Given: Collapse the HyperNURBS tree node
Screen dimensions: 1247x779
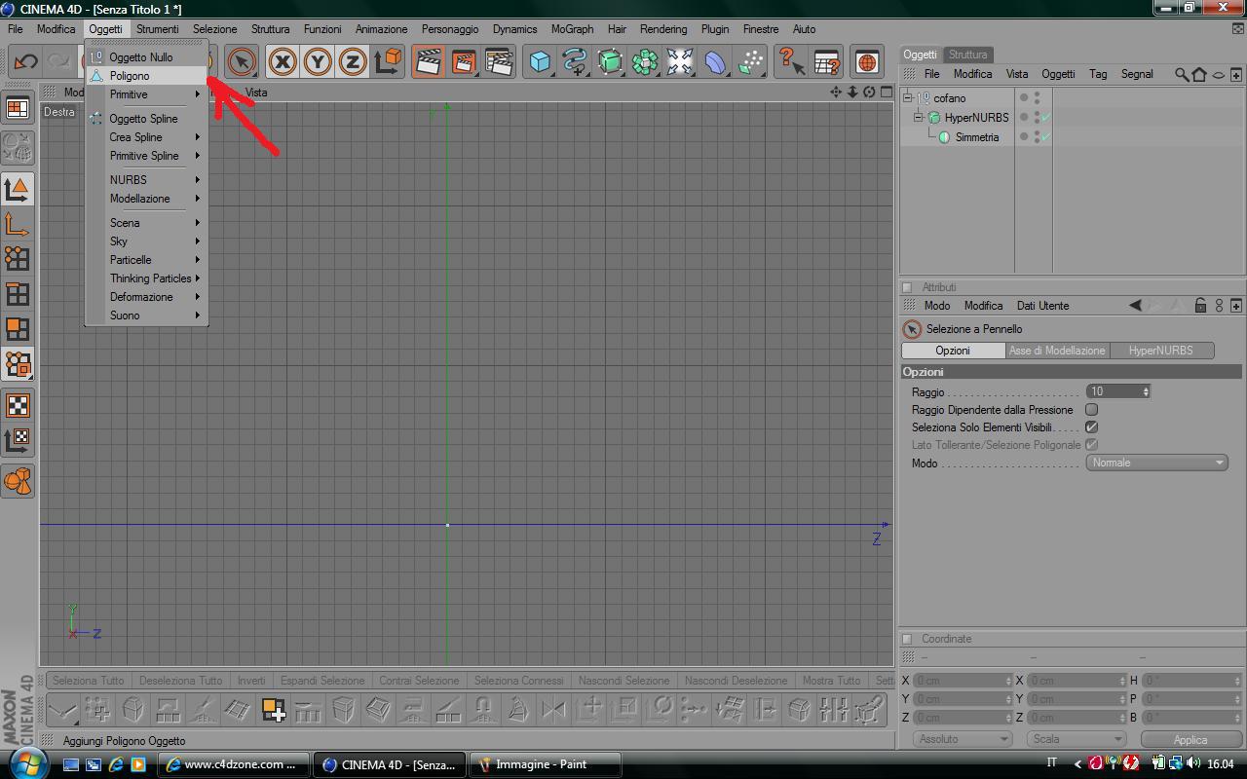Looking at the screenshot, I should (x=919, y=118).
